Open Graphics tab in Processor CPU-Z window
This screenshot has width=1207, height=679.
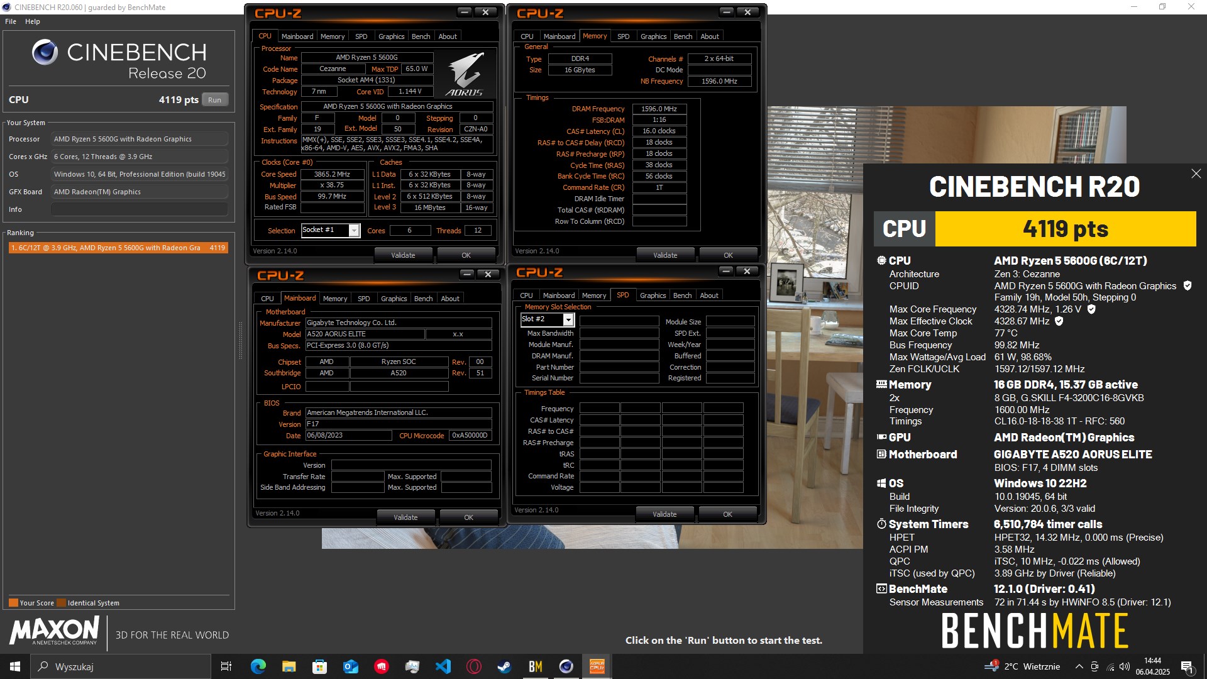coord(392,36)
